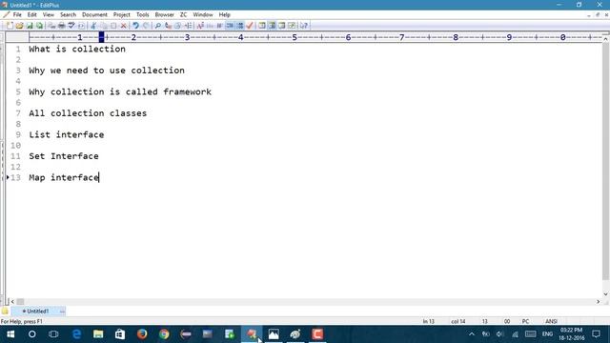The image size is (610, 343).
Task: Click the vertical scrollbar up arrow
Action: click(605, 39)
